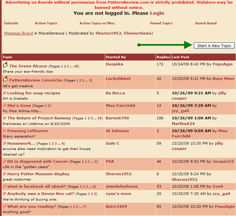Open Pinned Topics from the navigation bar

161,23
